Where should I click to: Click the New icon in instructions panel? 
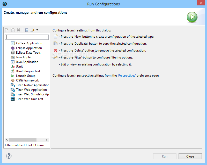56,37
